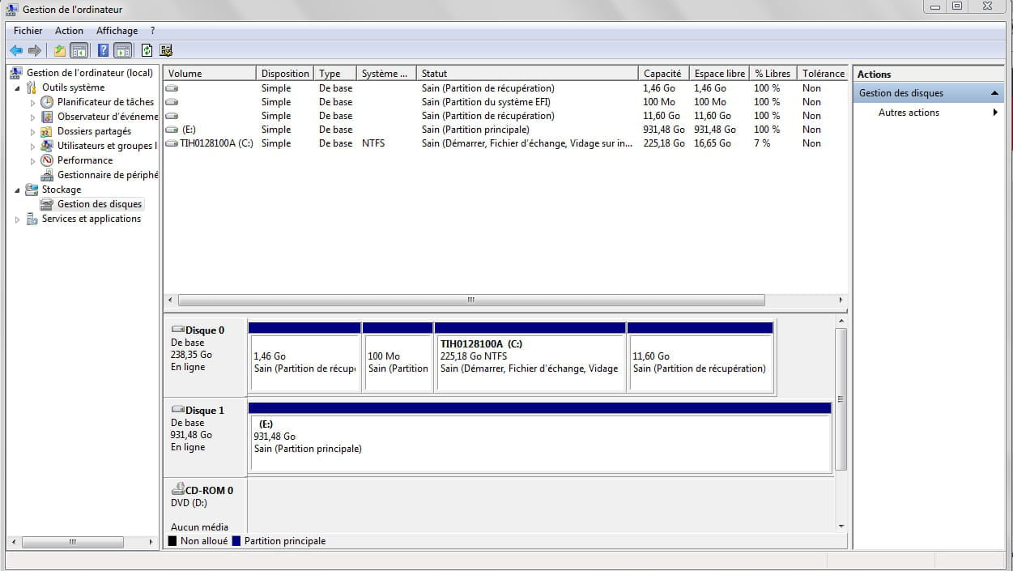Sort by the Espace libre column header
Viewport: 1013px width, 571px height.
coord(719,73)
